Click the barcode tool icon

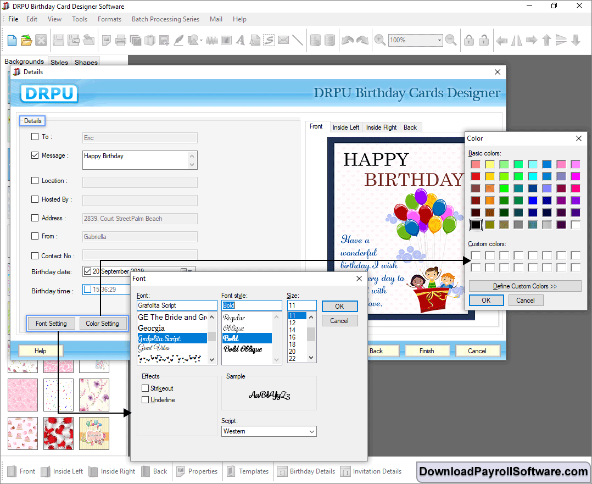click(226, 40)
